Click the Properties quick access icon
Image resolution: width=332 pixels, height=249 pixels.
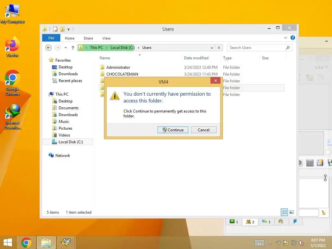(55, 29)
